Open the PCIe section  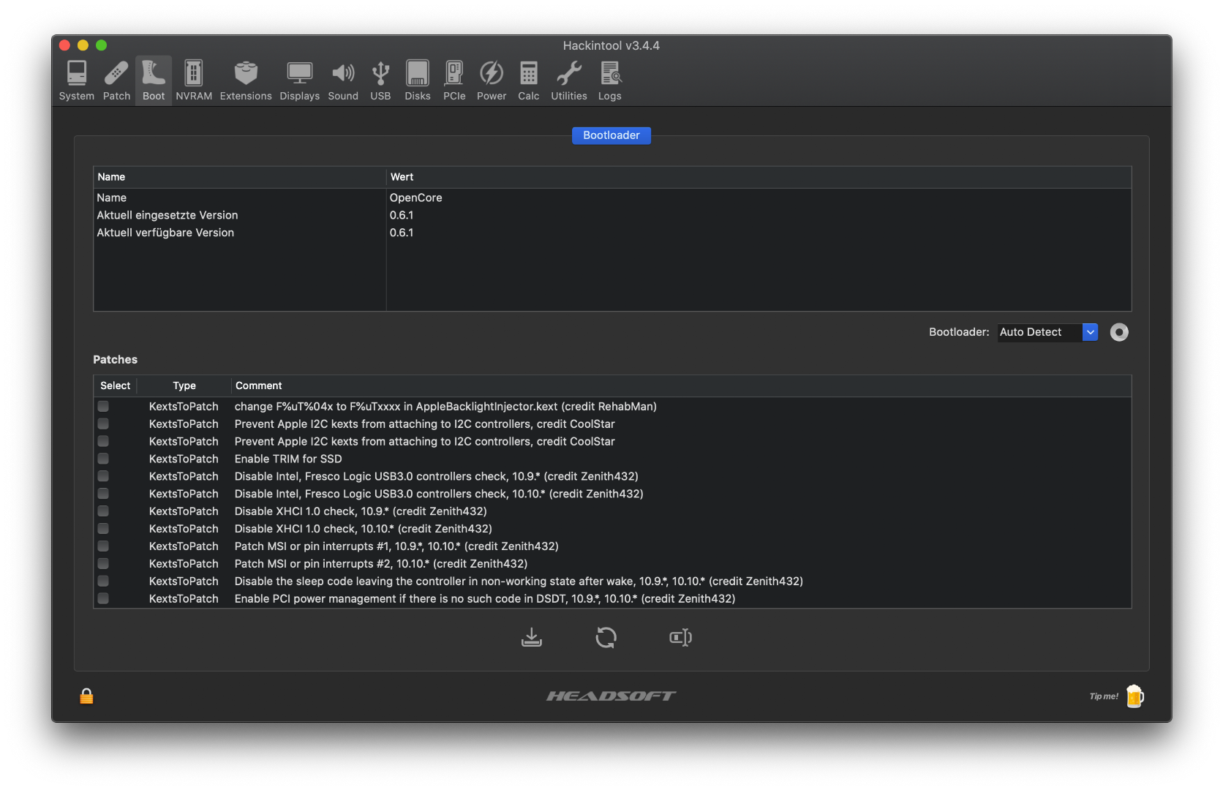[454, 80]
